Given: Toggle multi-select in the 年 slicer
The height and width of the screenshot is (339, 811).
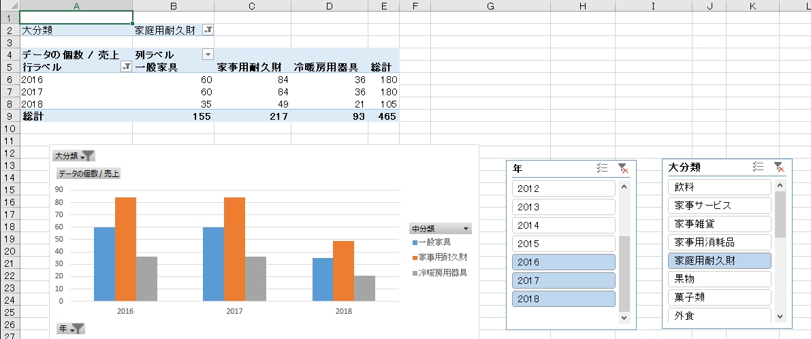Looking at the screenshot, I should (602, 168).
